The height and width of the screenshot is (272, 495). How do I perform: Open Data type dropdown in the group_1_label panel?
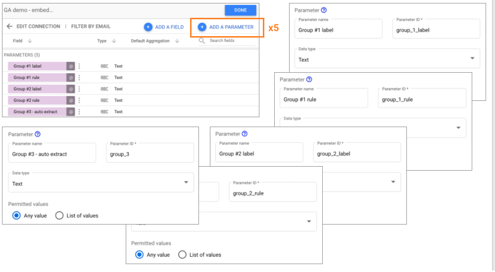point(387,58)
